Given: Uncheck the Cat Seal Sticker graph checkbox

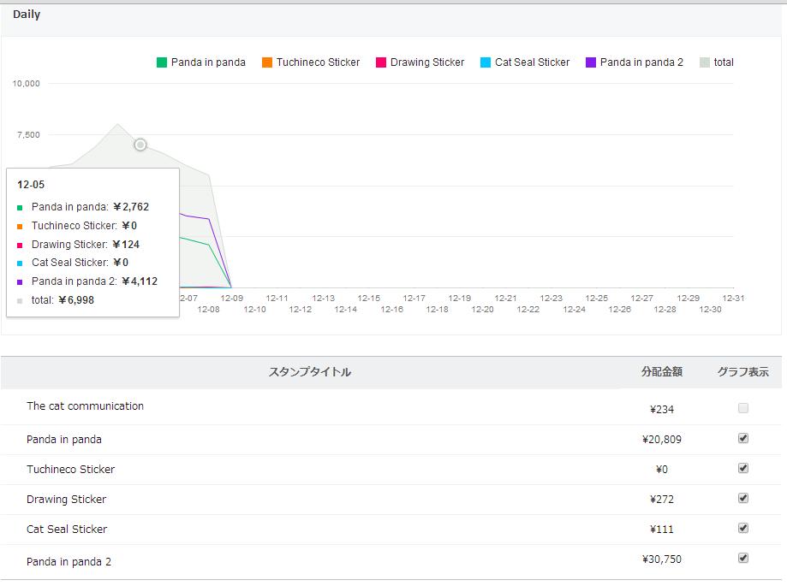Looking at the screenshot, I should [743, 528].
